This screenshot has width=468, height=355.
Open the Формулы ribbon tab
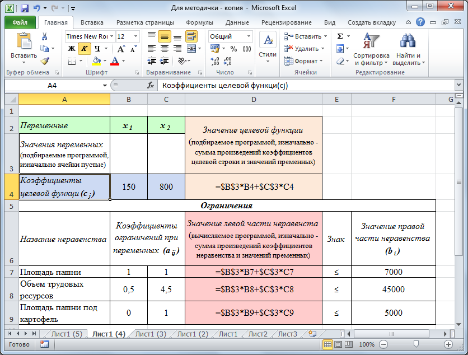[x=199, y=22]
